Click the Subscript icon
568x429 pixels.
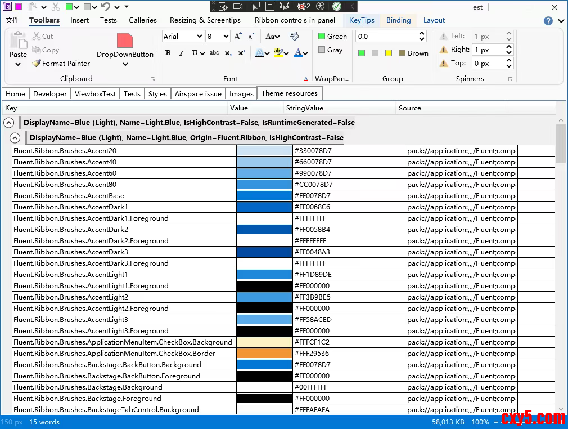pyautogui.click(x=228, y=53)
